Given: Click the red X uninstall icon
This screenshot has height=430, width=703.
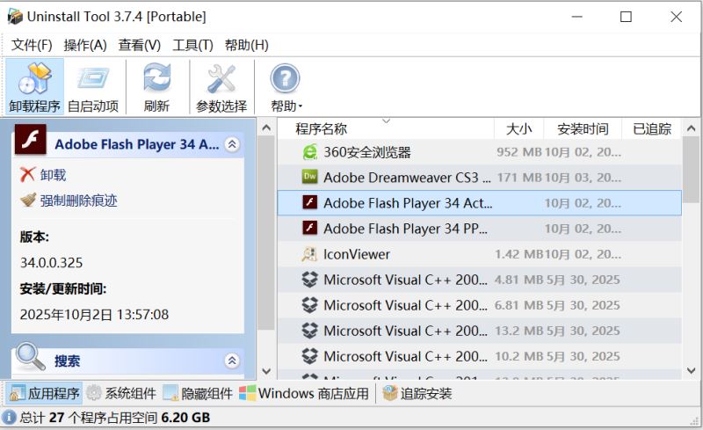Looking at the screenshot, I should [27, 175].
